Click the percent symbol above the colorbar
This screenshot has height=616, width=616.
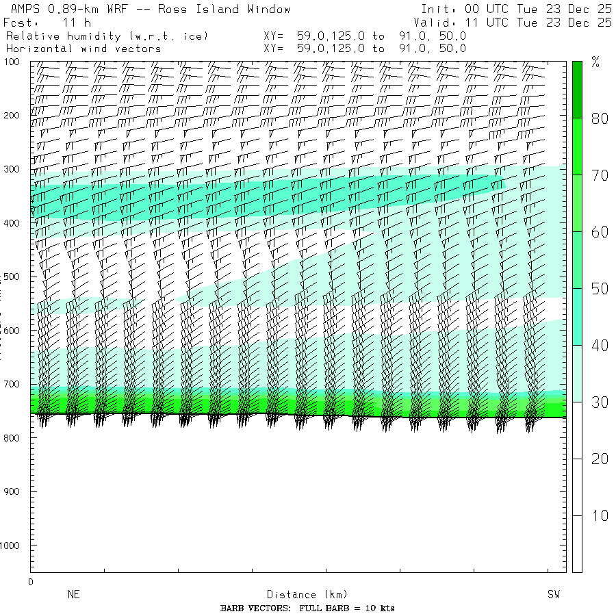(x=595, y=63)
